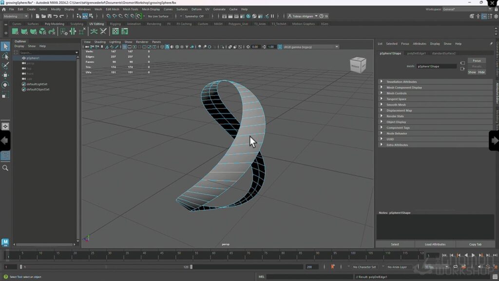Open the viewport Shading menu
499x281 pixels.
point(100,42)
